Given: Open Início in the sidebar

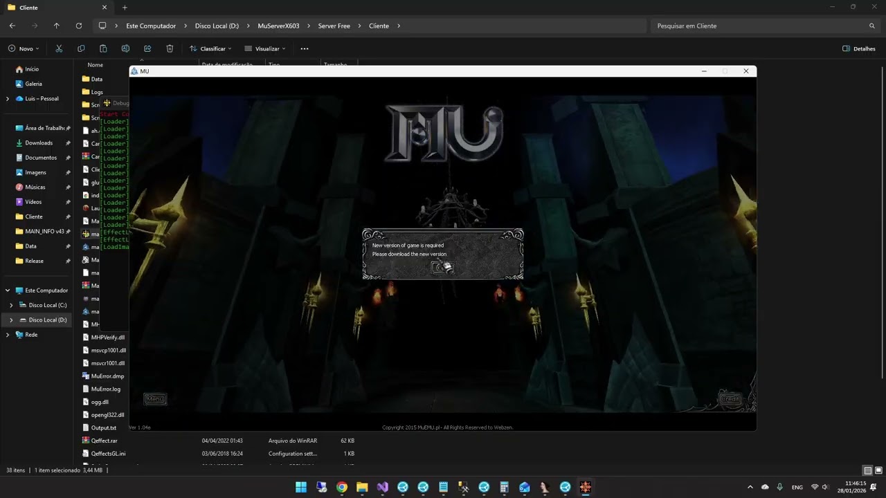Looking at the screenshot, I should [x=32, y=69].
